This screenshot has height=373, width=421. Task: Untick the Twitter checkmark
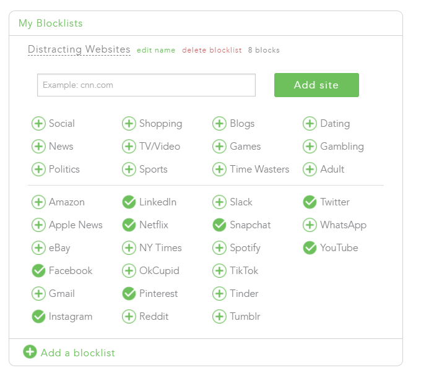tap(310, 202)
